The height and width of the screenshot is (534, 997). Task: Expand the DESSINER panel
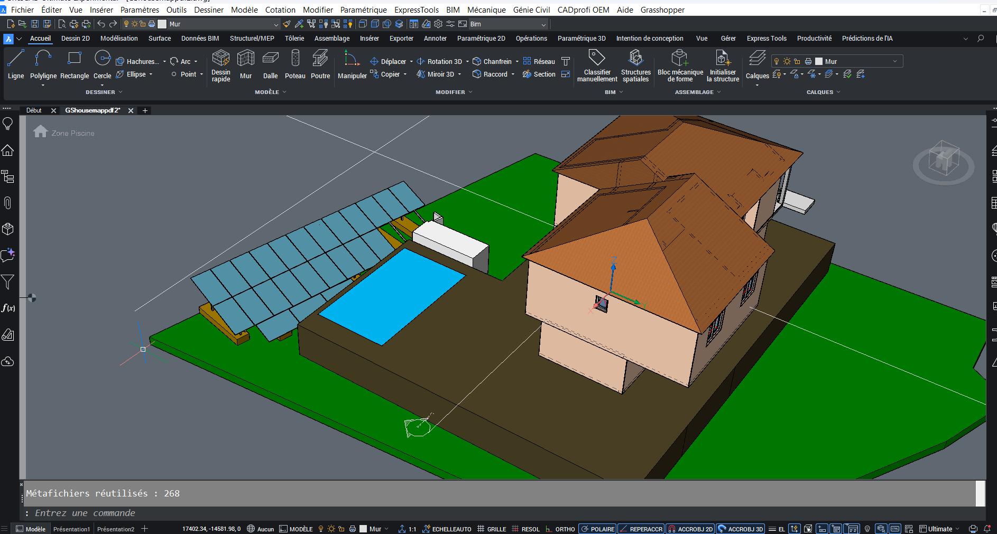tap(104, 92)
